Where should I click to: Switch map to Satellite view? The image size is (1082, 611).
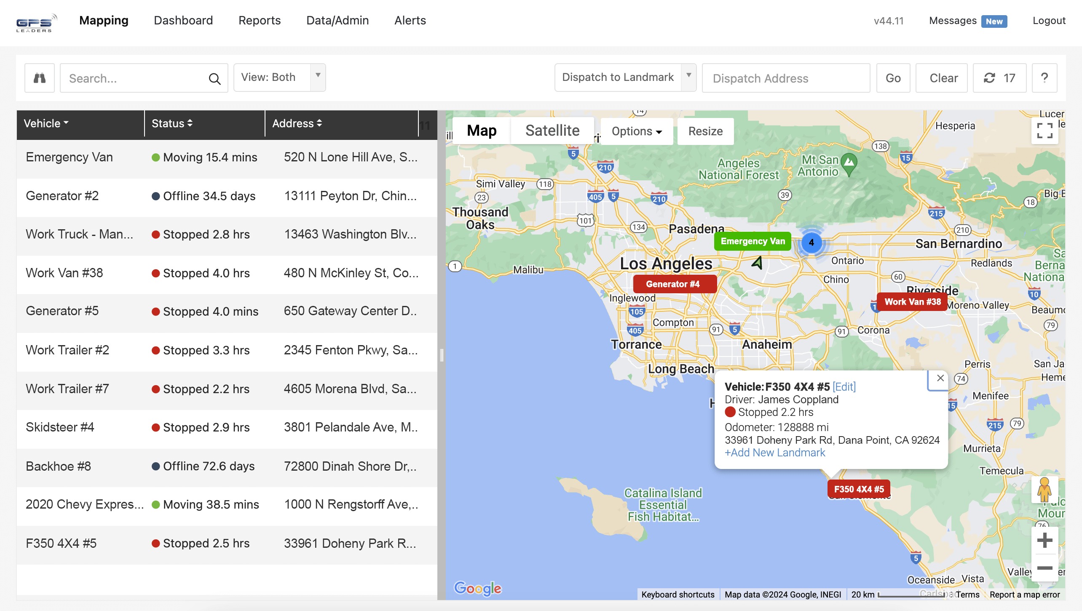552,131
